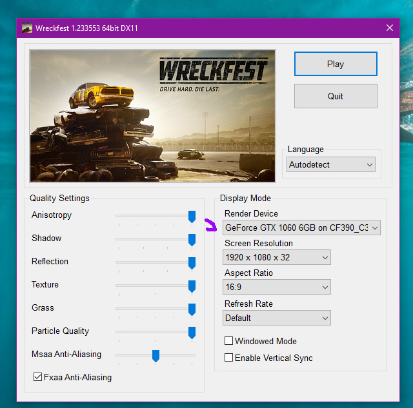Image resolution: width=413 pixels, height=408 pixels.
Task: Click the Display Mode group label
Action: click(245, 198)
